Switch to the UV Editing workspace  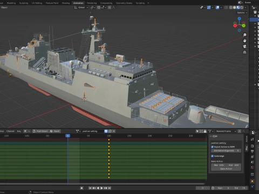pyautogui.click(x=37, y=3)
